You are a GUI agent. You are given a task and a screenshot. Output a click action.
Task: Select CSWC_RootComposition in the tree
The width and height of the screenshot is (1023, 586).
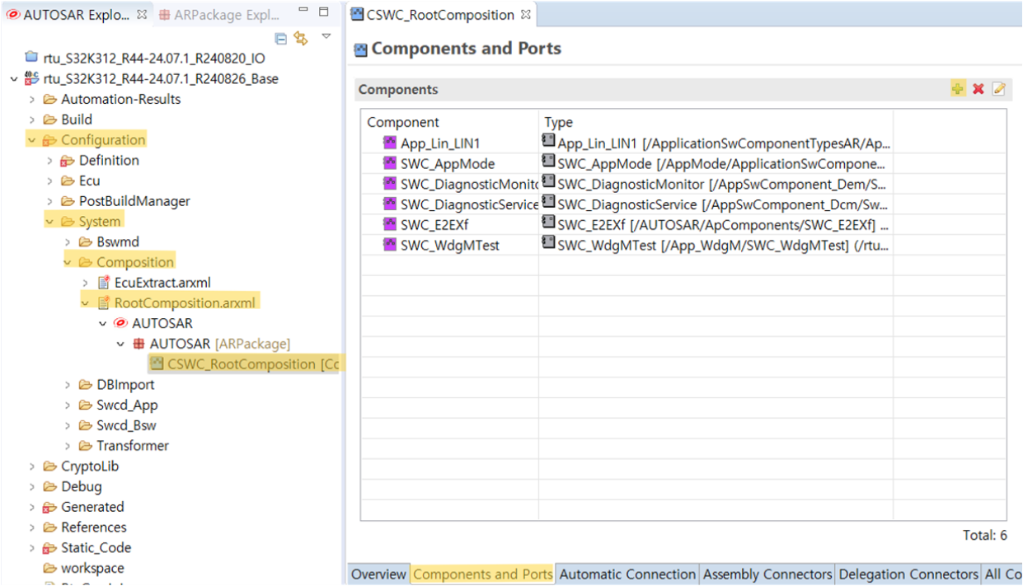[x=245, y=364]
